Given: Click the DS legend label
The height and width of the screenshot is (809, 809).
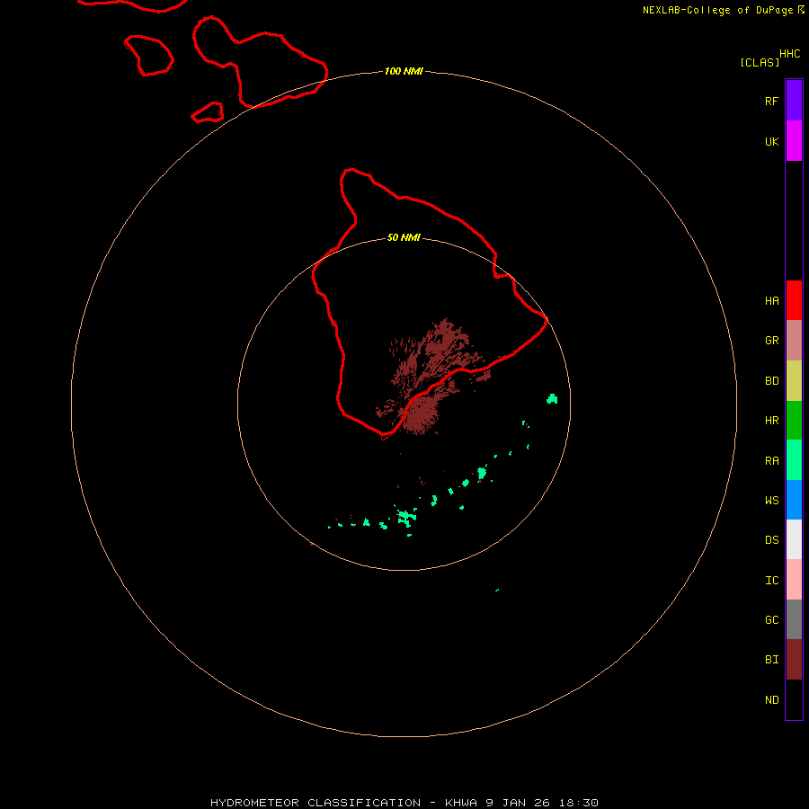Looking at the screenshot, I should (x=771, y=540).
